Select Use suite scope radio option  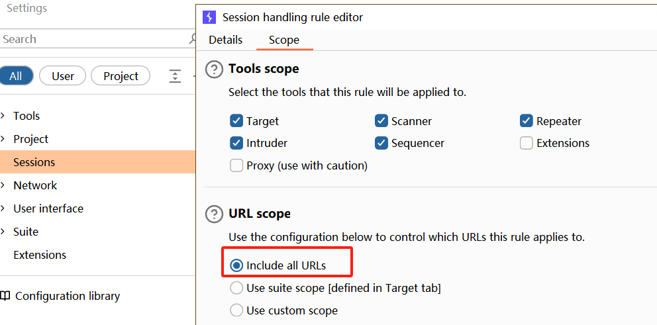click(x=236, y=288)
